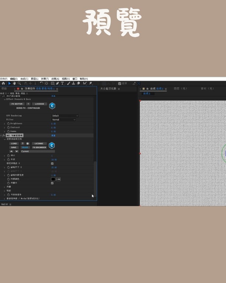Open the 文件(F) menu
Image resolution: width=226 pixels, height=283 pixels.
pyautogui.click(x=4, y=79)
